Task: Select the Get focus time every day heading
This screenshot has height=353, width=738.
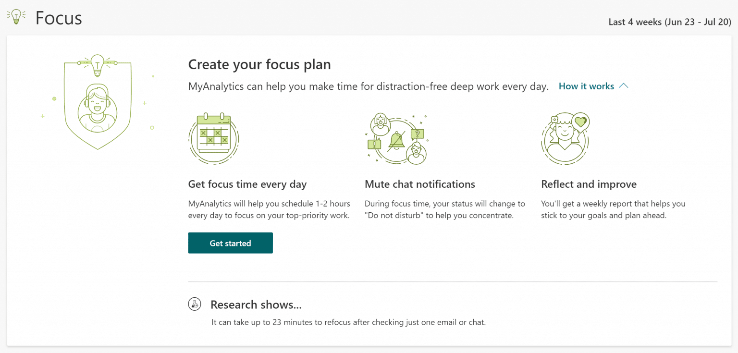Action: tap(247, 184)
